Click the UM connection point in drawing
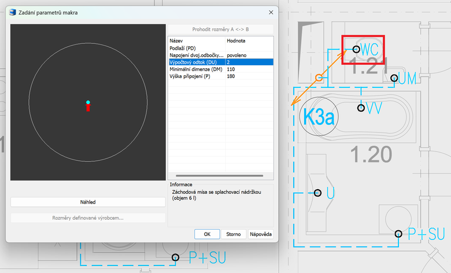The image size is (451, 273). tap(394, 78)
